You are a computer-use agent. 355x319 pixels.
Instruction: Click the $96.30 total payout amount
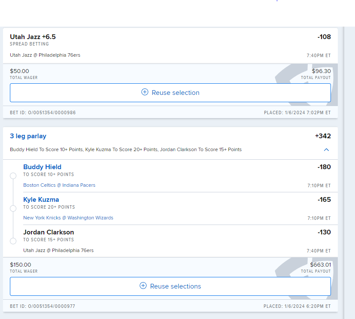tap(321, 71)
